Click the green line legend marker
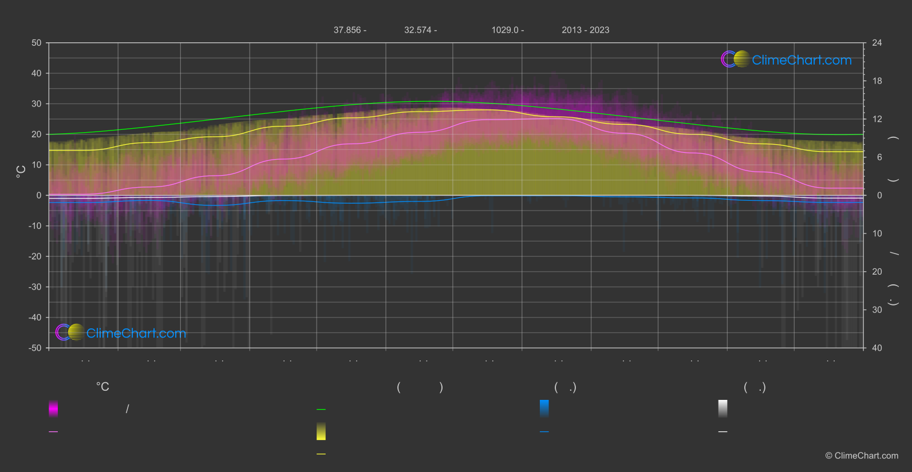Viewport: 912px width, 472px height. 321,410
